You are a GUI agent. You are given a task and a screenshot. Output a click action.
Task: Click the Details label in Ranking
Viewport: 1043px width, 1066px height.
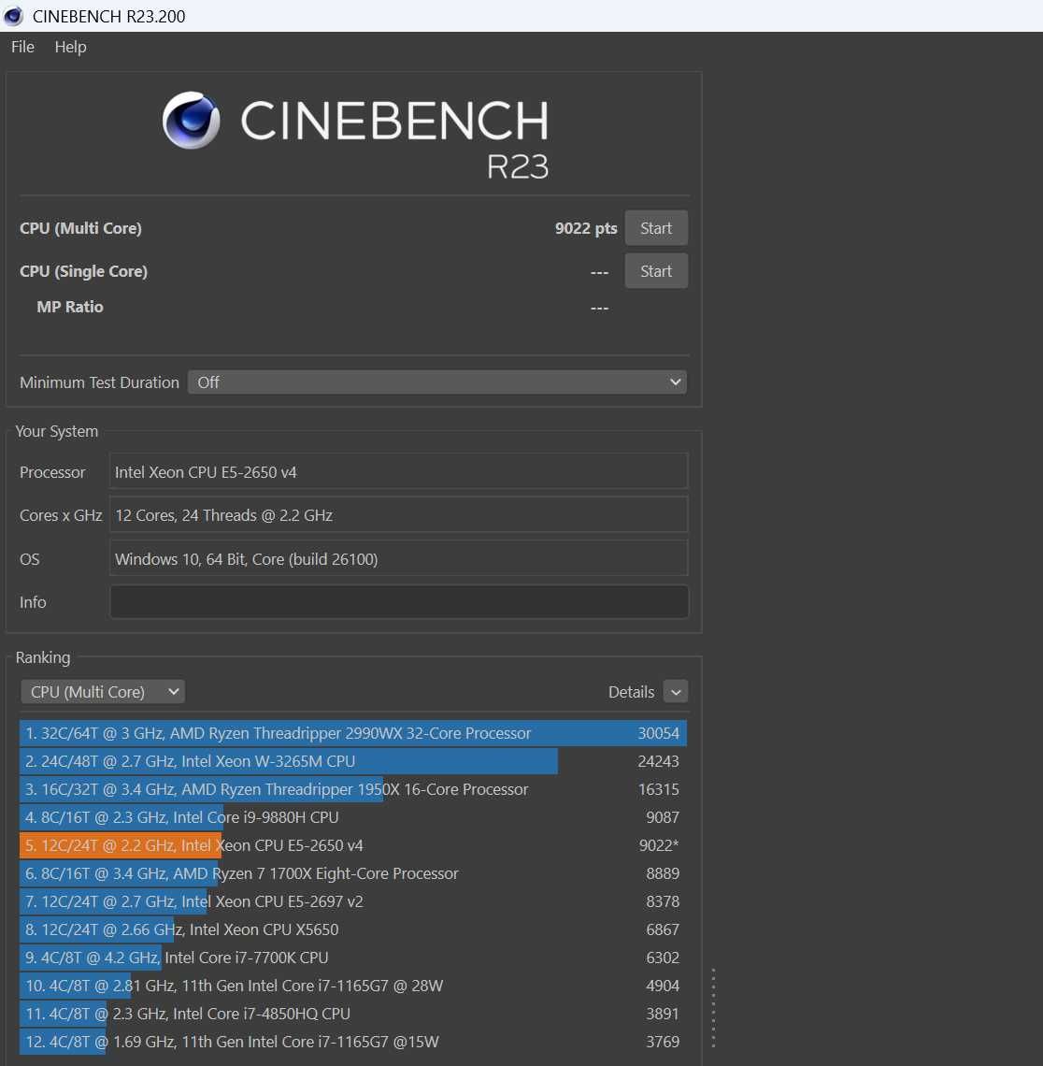pyautogui.click(x=631, y=692)
